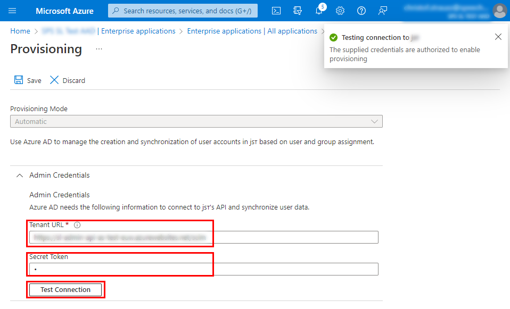Click the search magnifier icon
Viewport: 510px width, 309px height.
116,11
